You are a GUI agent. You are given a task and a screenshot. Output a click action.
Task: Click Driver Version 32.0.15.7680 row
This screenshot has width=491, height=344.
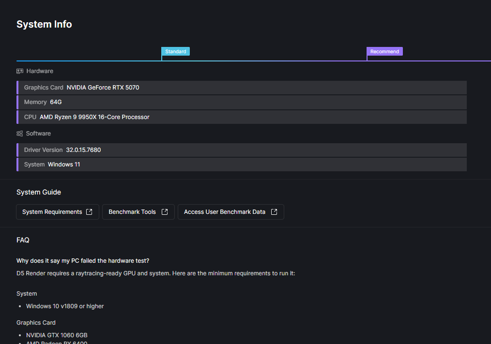point(242,150)
